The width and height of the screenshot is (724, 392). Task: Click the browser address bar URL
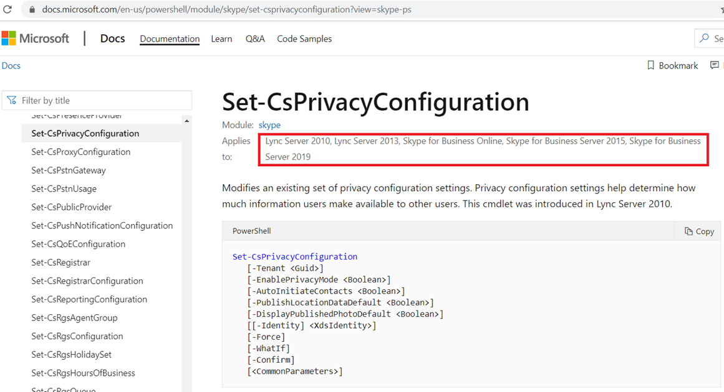[227, 9]
